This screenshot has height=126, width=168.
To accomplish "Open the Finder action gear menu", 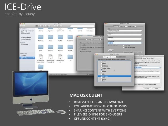I will click(x=60, y=26).
